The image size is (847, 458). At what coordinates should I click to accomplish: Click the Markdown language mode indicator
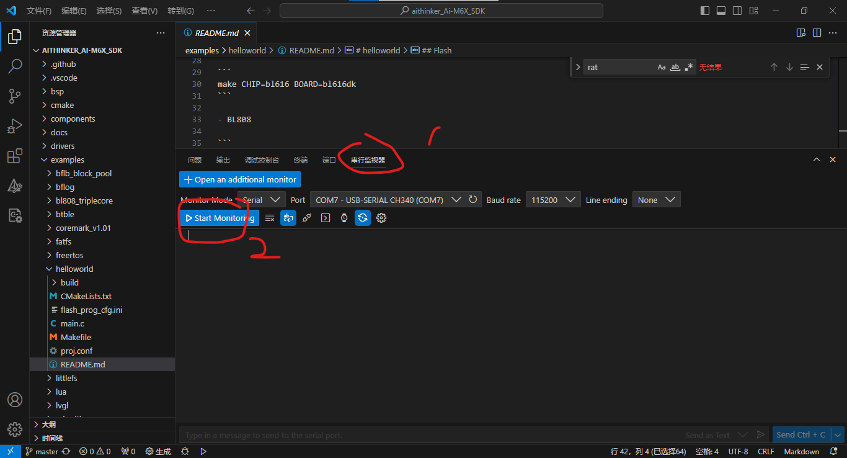(802, 451)
